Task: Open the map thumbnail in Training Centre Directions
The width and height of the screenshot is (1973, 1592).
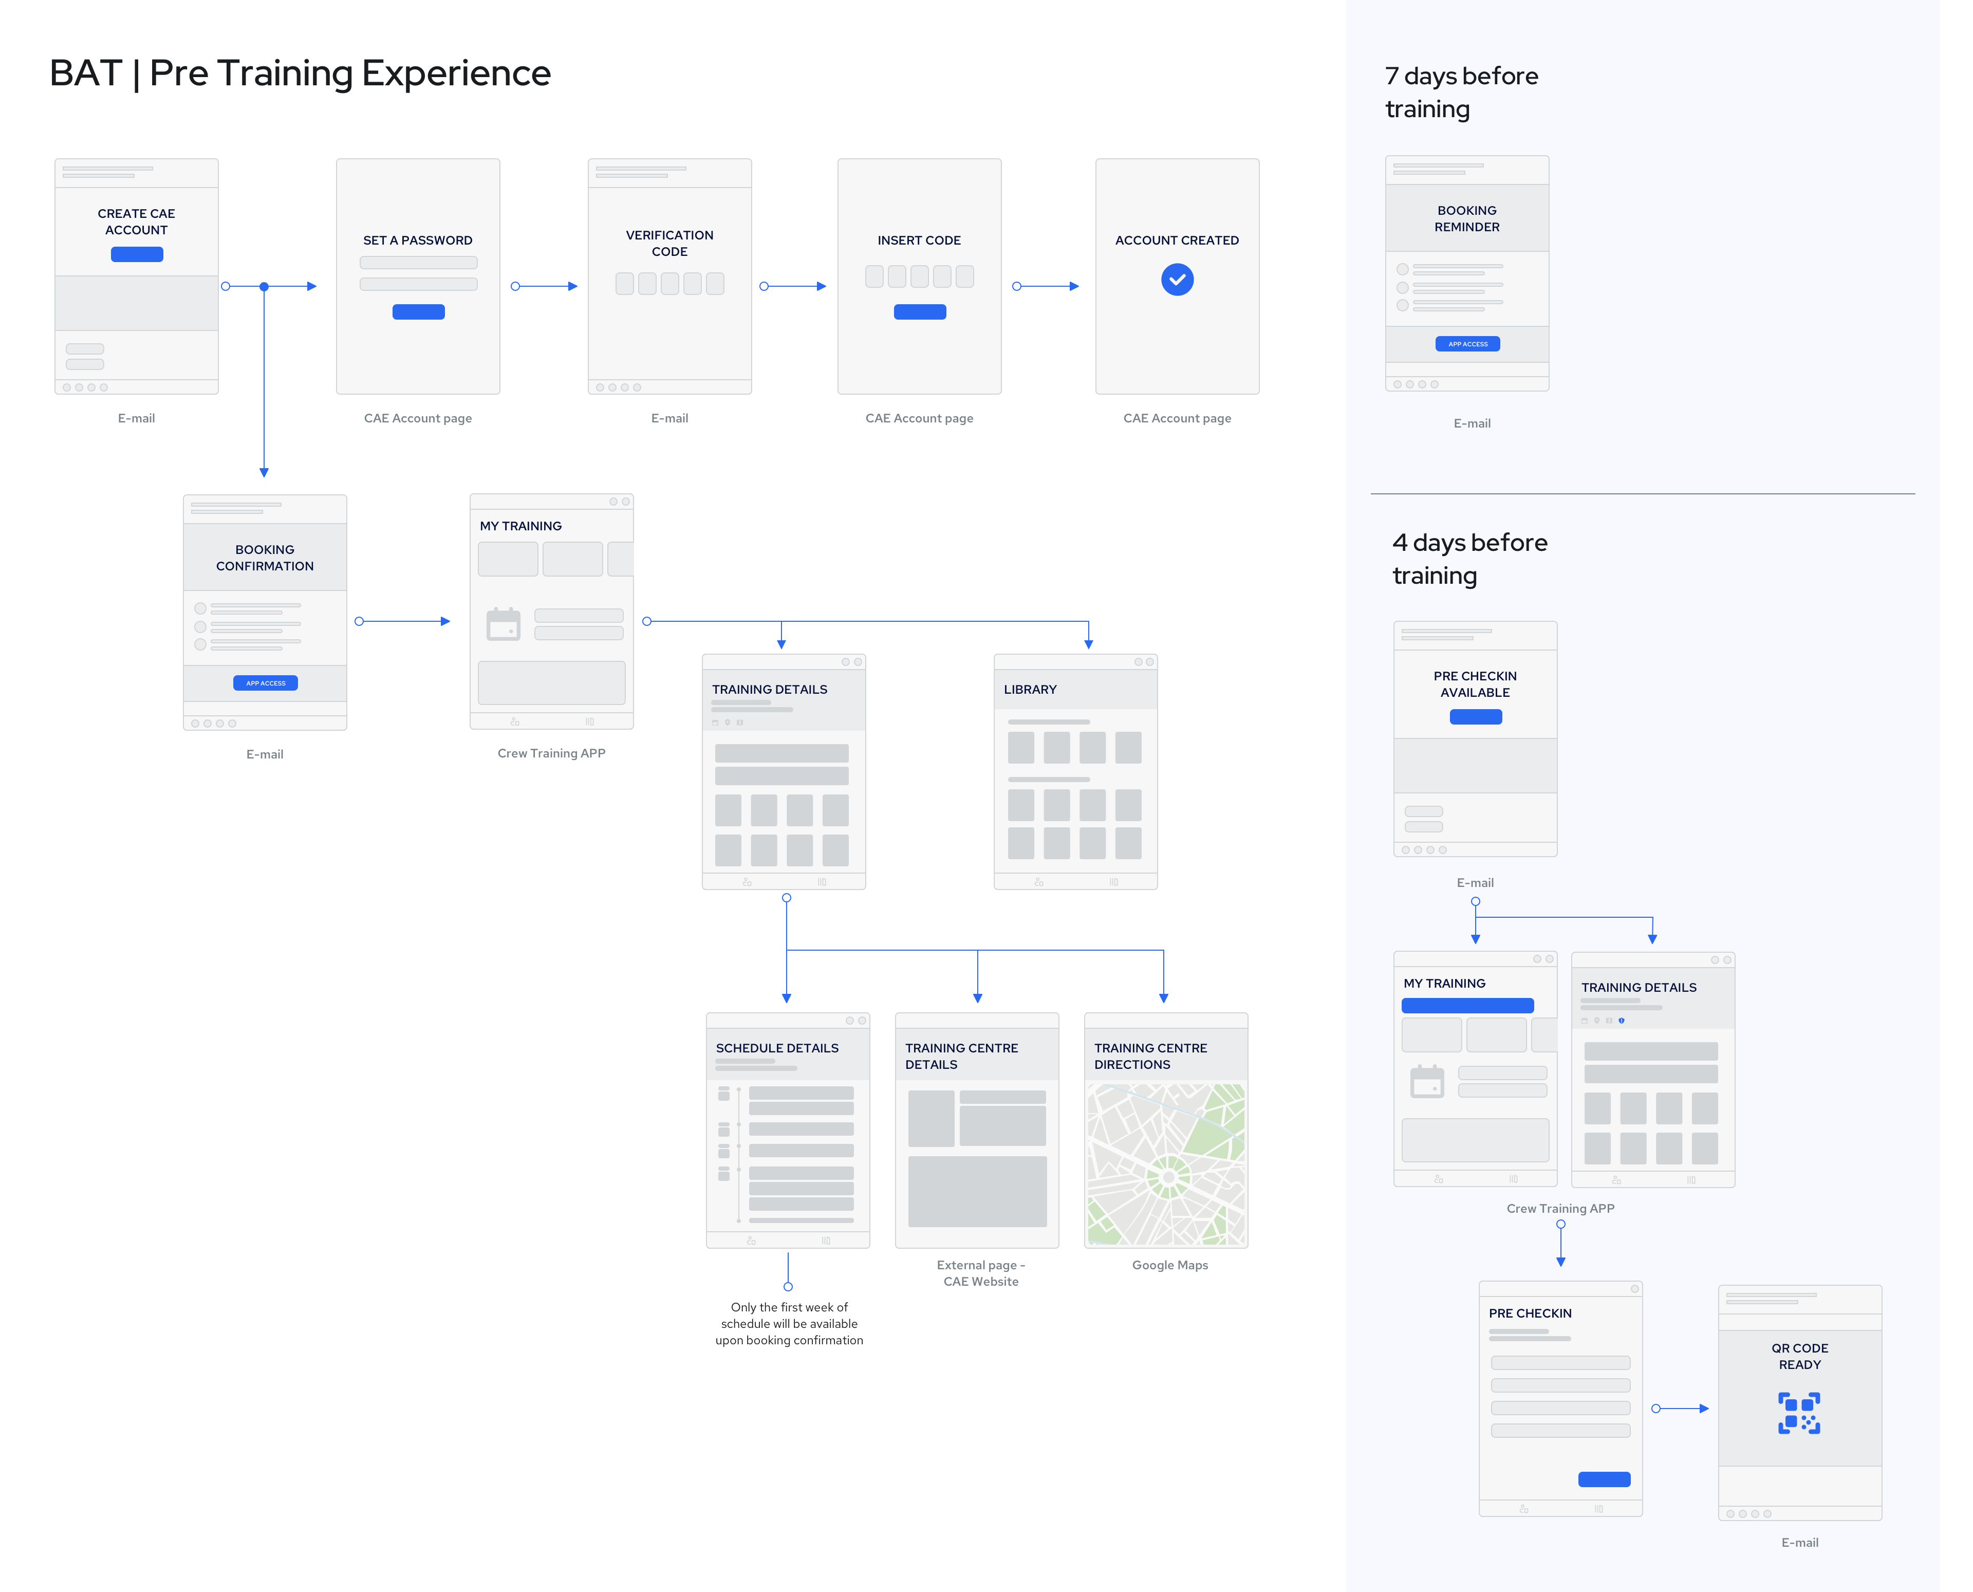Action: click(x=1165, y=1164)
